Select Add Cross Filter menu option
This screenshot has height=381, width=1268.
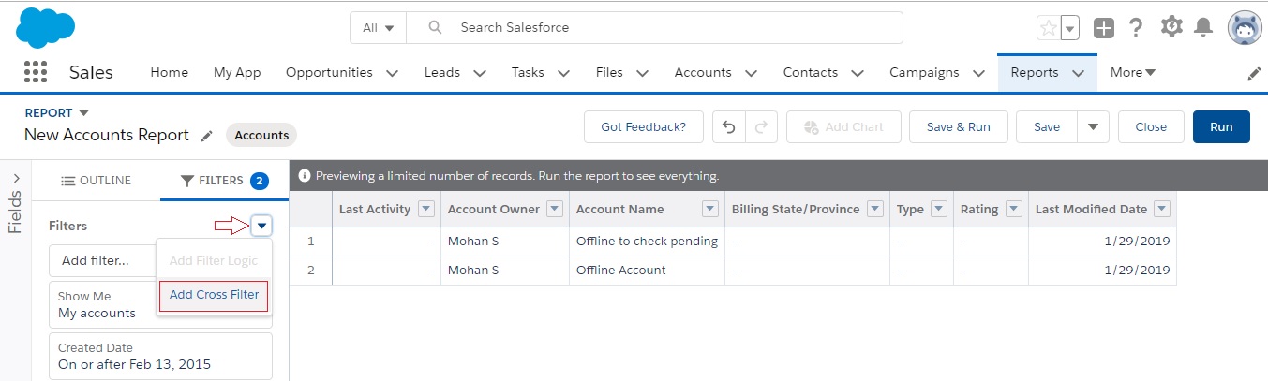tap(214, 295)
